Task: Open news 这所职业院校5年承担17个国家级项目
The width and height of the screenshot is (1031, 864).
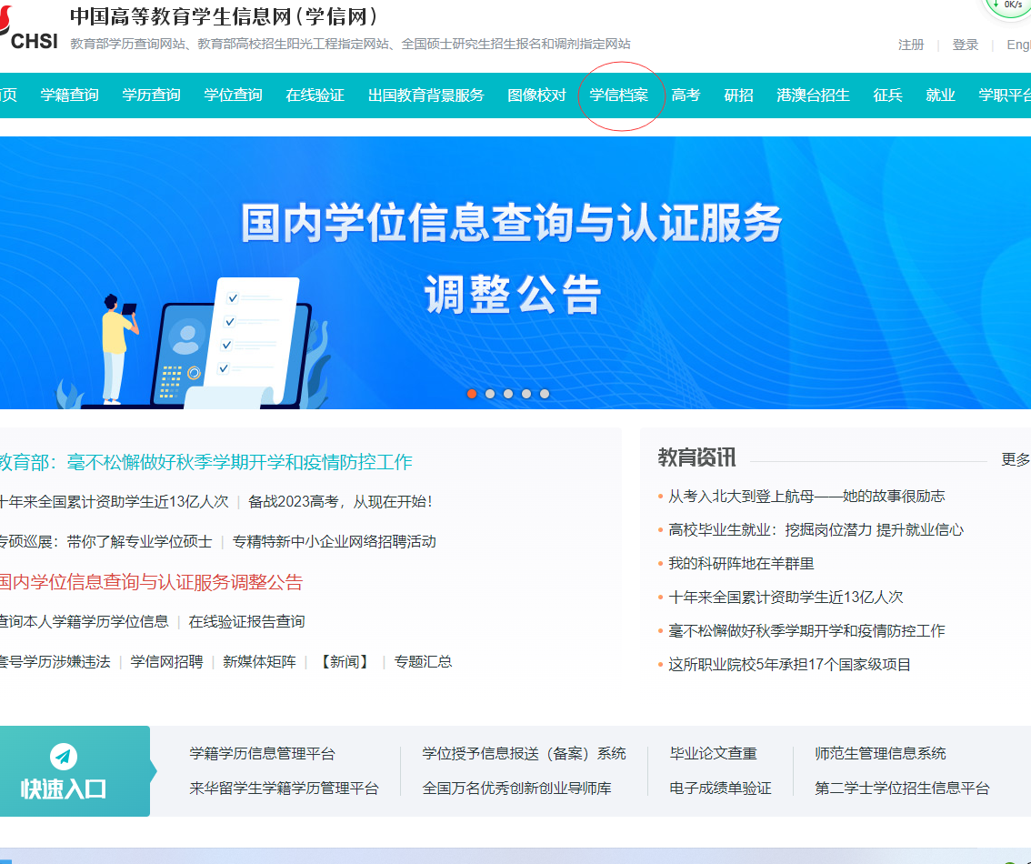Action: click(790, 665)
